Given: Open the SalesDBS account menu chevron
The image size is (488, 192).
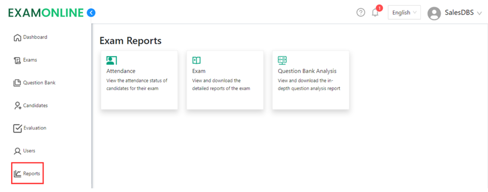Looking at the screenshot, I should pyautogui.click(x=479, y=13).
